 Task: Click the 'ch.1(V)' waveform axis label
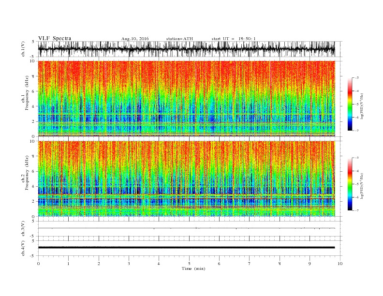tap(23, 49)
